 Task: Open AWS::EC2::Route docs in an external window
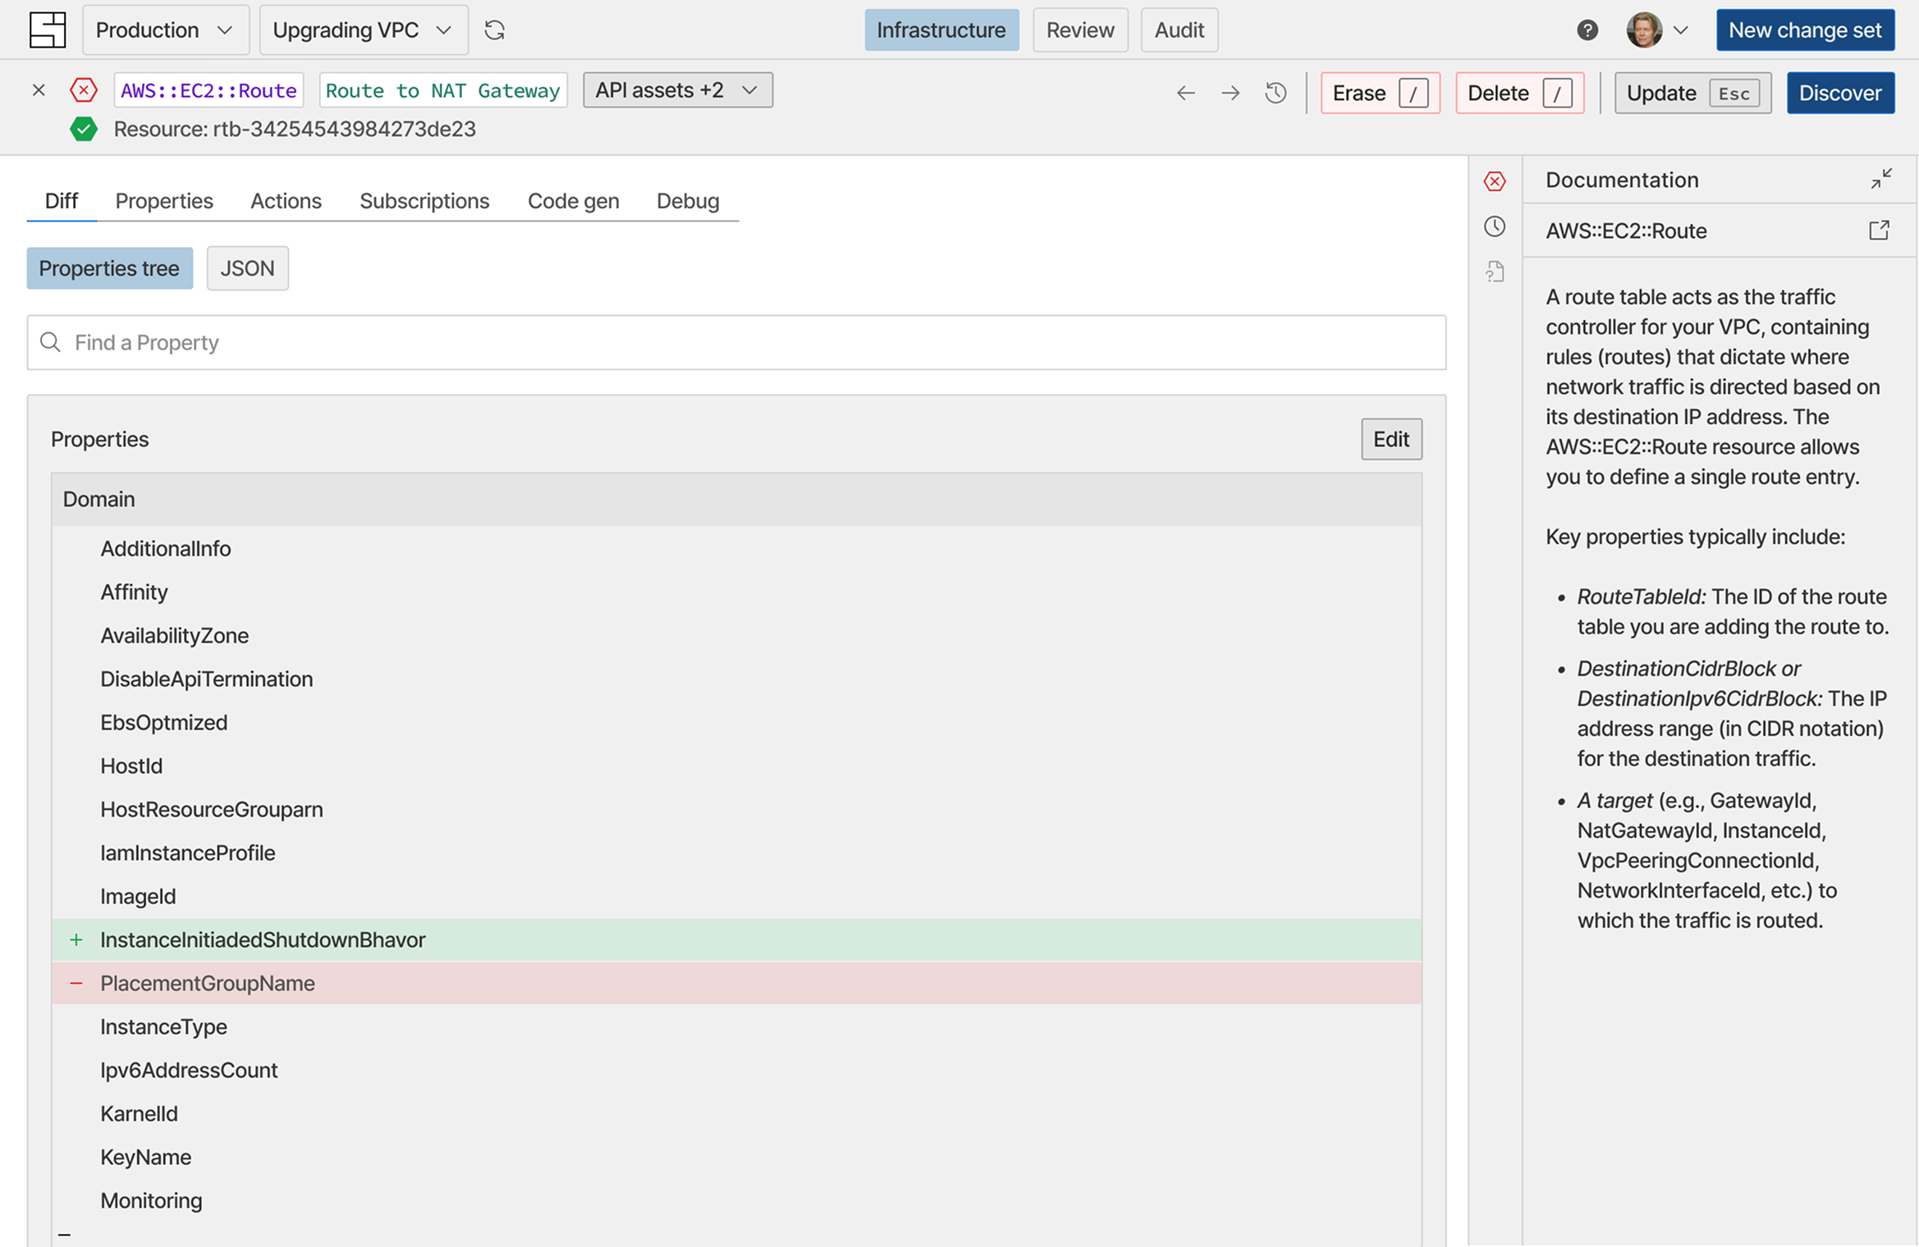[1879, 231]
